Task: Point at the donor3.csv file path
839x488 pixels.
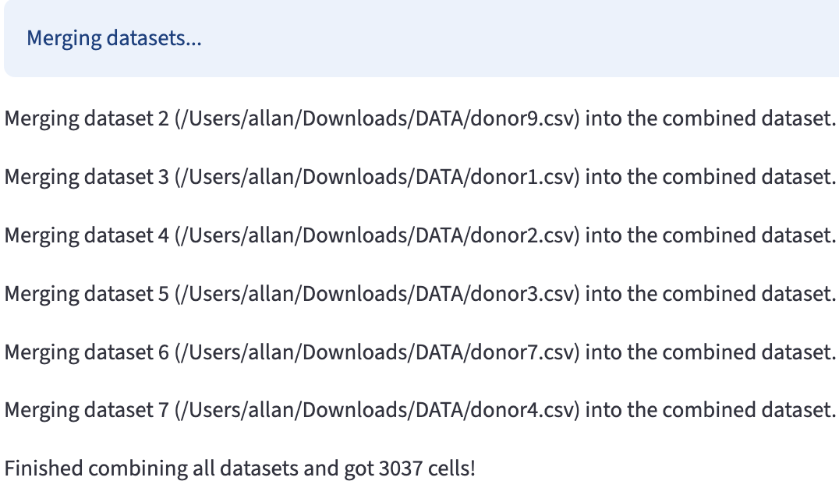Action: click(377, 294)
